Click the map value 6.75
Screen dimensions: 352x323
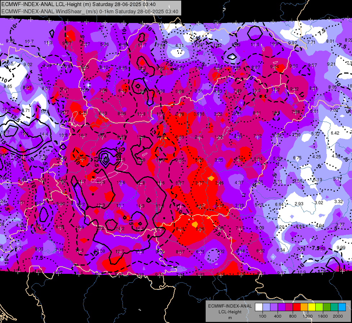(297, 158)
